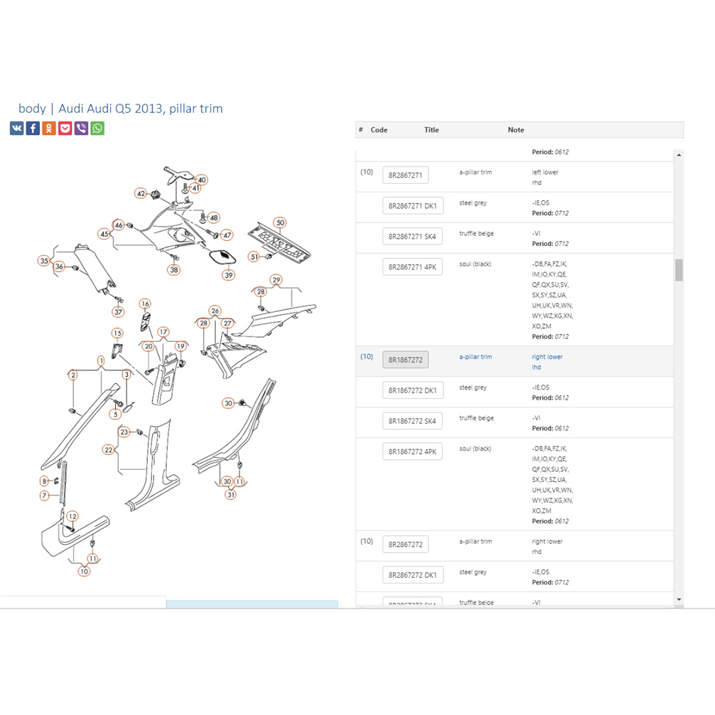Share via the WhatsApp icon
Viewport: 715px width, 715px height.
(x=97, y=129)
